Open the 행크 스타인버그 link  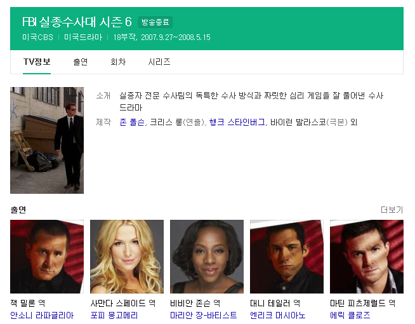pyautogui.click(x=237, y=122)
